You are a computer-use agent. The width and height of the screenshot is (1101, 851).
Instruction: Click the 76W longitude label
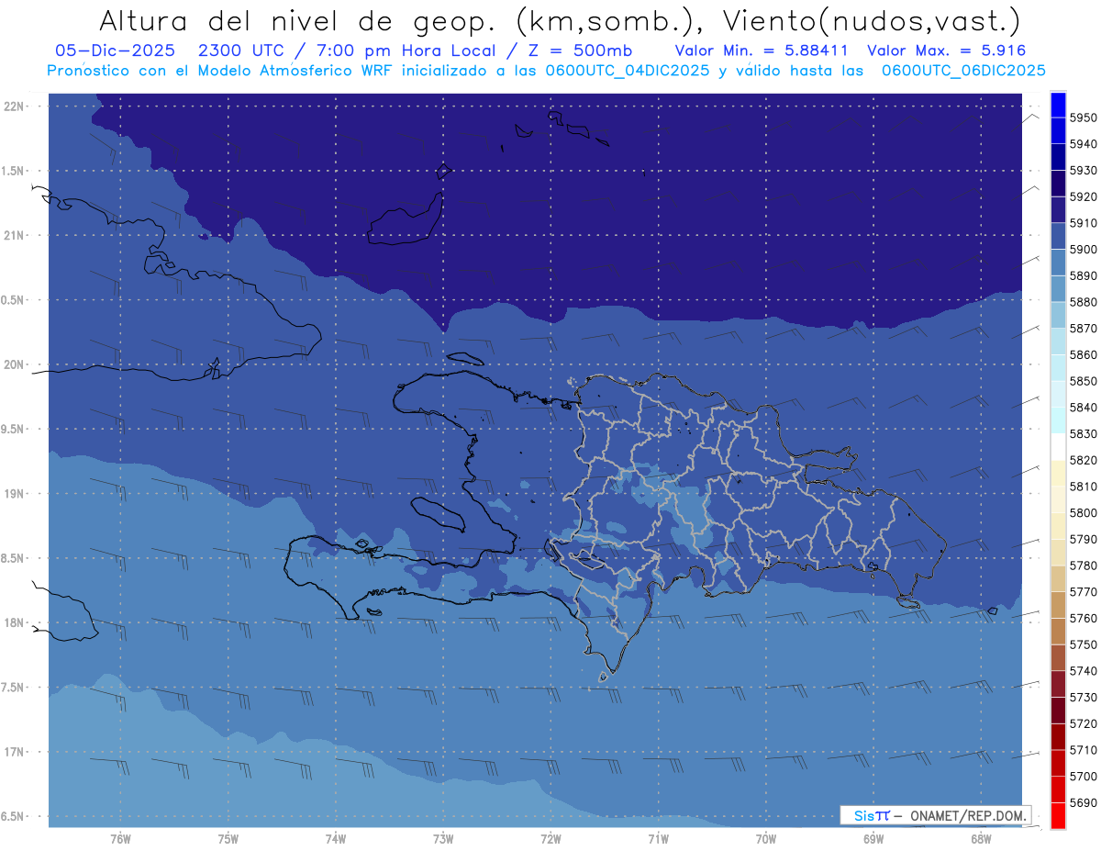click(x=120, y=839)
